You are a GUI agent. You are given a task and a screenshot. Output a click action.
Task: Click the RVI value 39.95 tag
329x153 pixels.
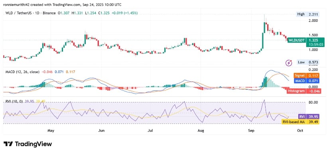pyautogui.click(x=313, y=116)
